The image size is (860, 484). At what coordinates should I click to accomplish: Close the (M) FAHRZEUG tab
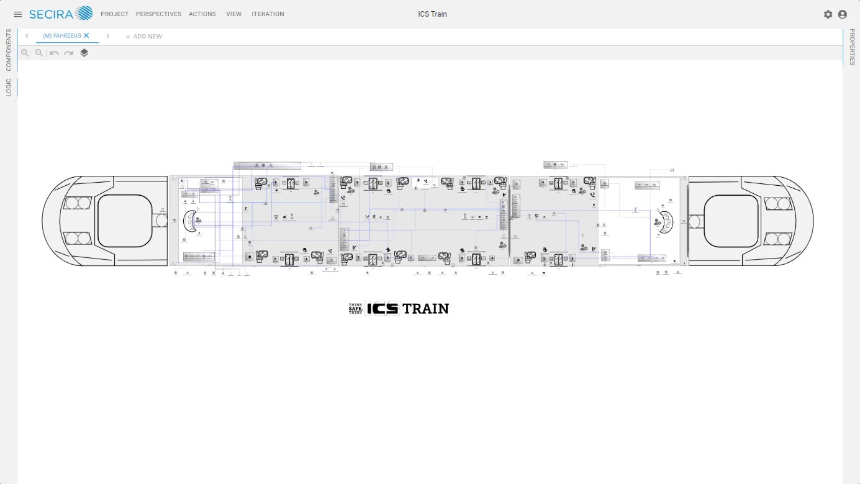[86, 36]
